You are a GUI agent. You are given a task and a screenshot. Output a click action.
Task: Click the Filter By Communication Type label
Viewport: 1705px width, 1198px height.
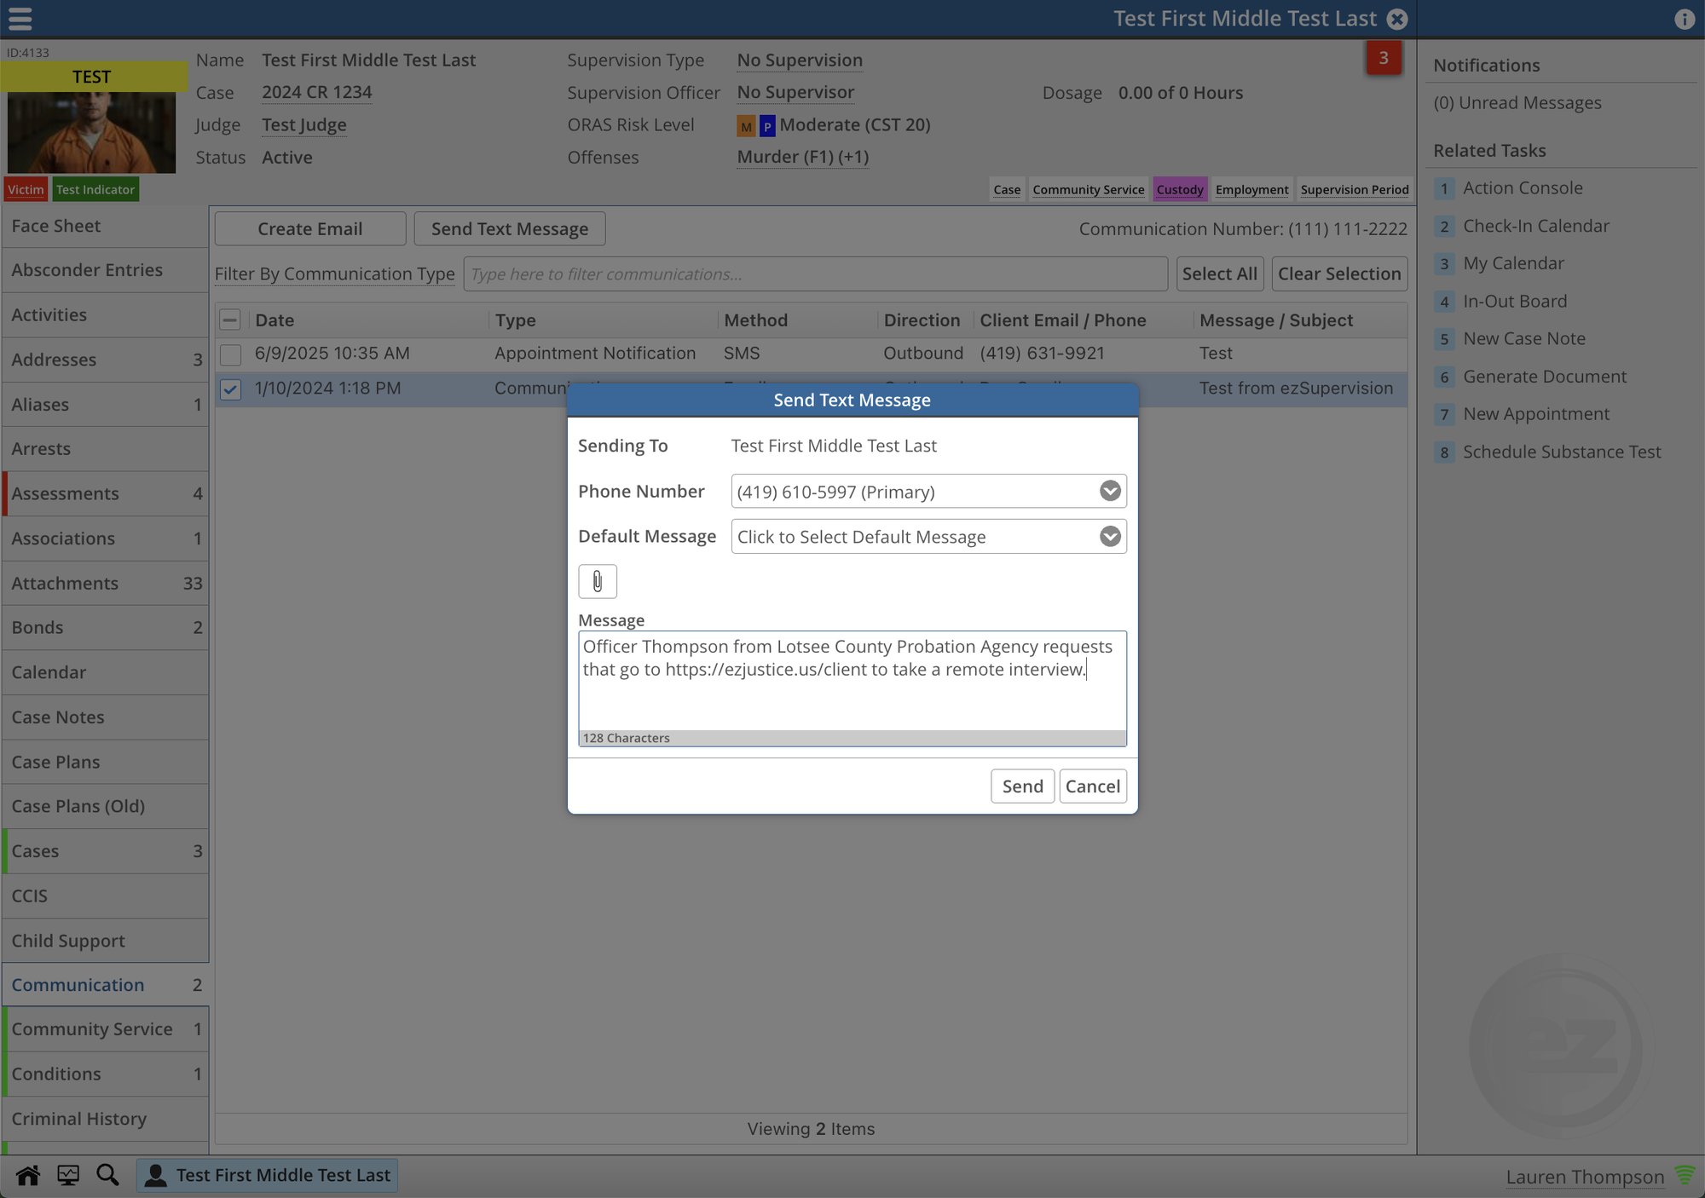(334, 274)
